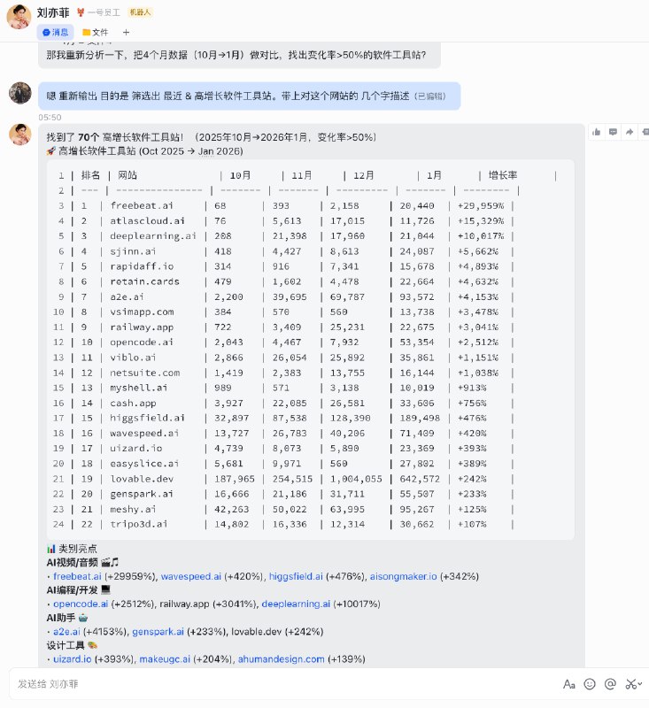Screen dimensions: 649x708
Task: Click the user avatar beside the blue message
Action: coord(20,94)
